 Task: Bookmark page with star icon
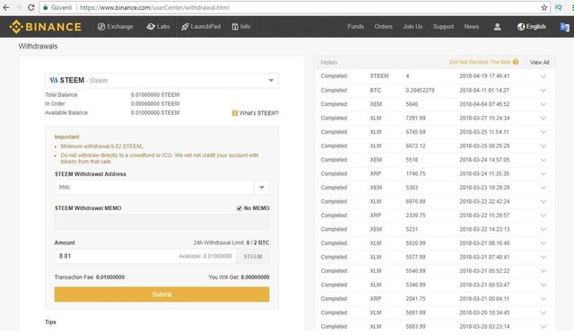tap(544, 7)
